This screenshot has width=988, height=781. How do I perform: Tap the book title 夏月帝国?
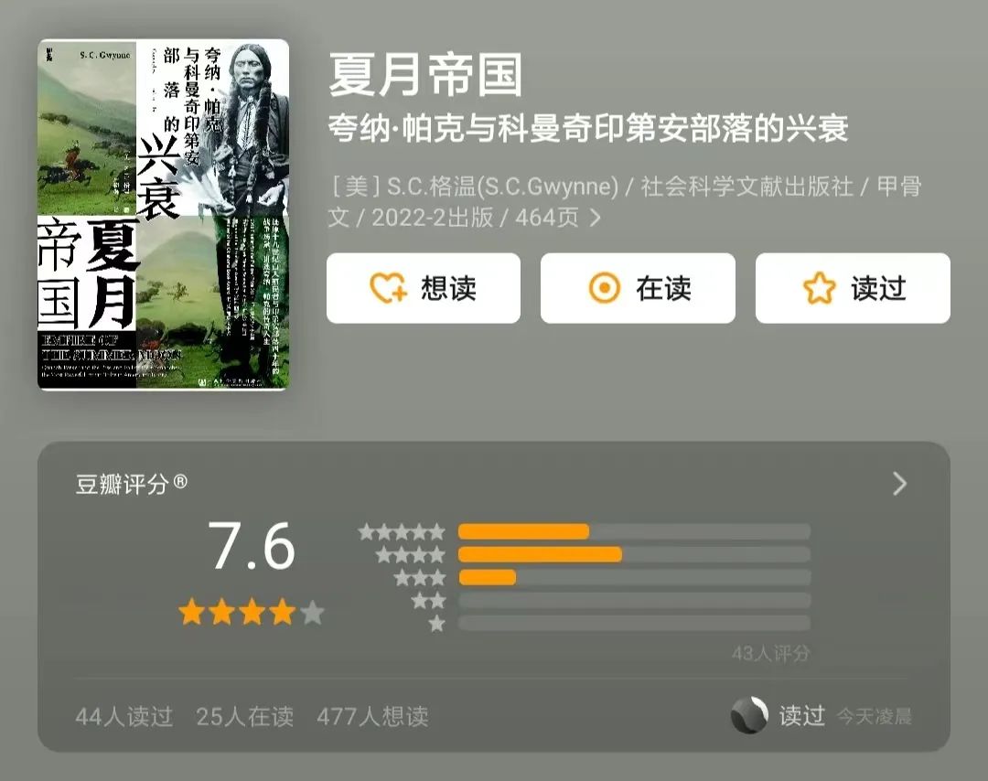point(425,75)
